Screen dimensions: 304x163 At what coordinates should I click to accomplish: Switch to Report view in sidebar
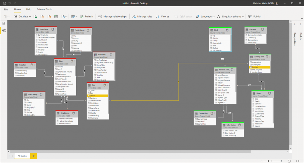4,23
